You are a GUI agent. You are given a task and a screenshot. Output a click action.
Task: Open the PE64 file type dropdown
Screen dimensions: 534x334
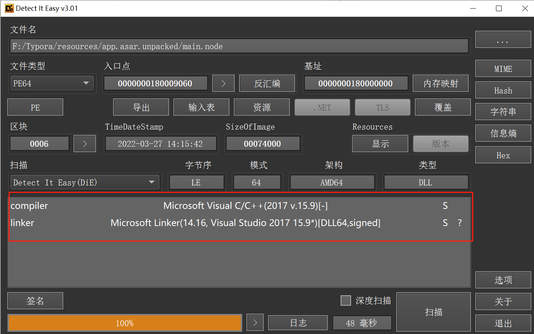click(x=52, y=83)
